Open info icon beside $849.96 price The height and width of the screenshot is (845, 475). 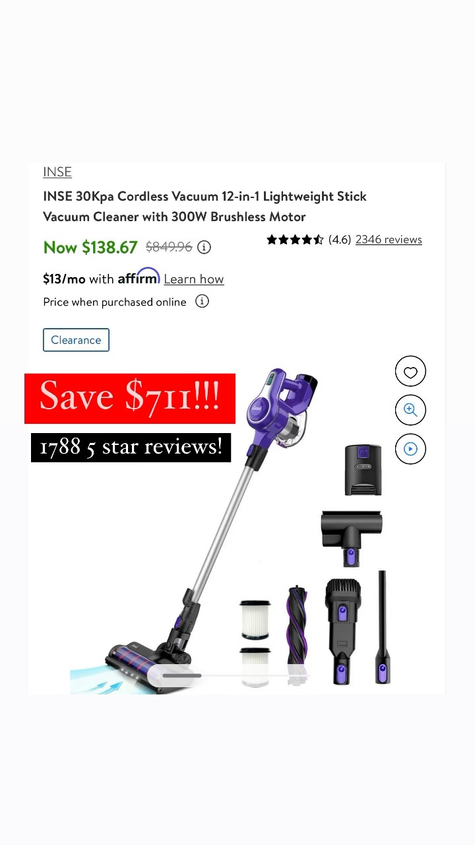point(205,247)
